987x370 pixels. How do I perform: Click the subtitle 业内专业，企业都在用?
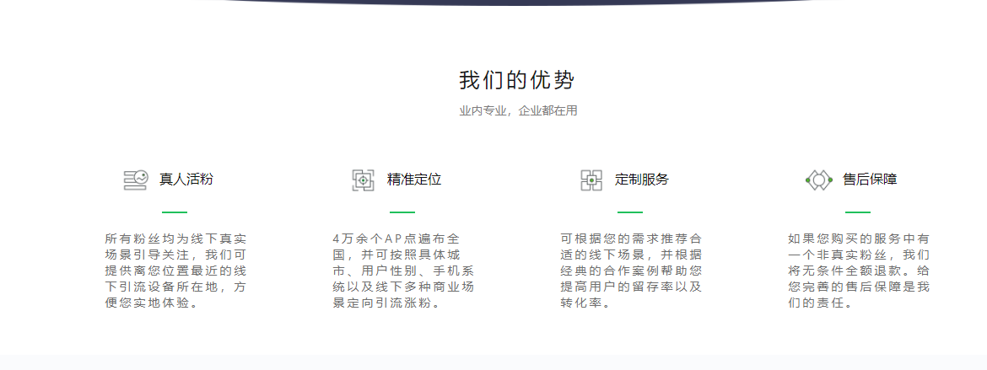(518, 110)
